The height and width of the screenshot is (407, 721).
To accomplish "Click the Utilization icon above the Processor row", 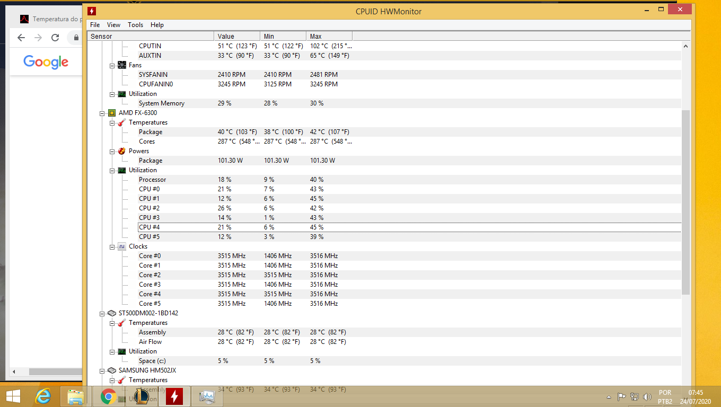I will click(122, 170).
